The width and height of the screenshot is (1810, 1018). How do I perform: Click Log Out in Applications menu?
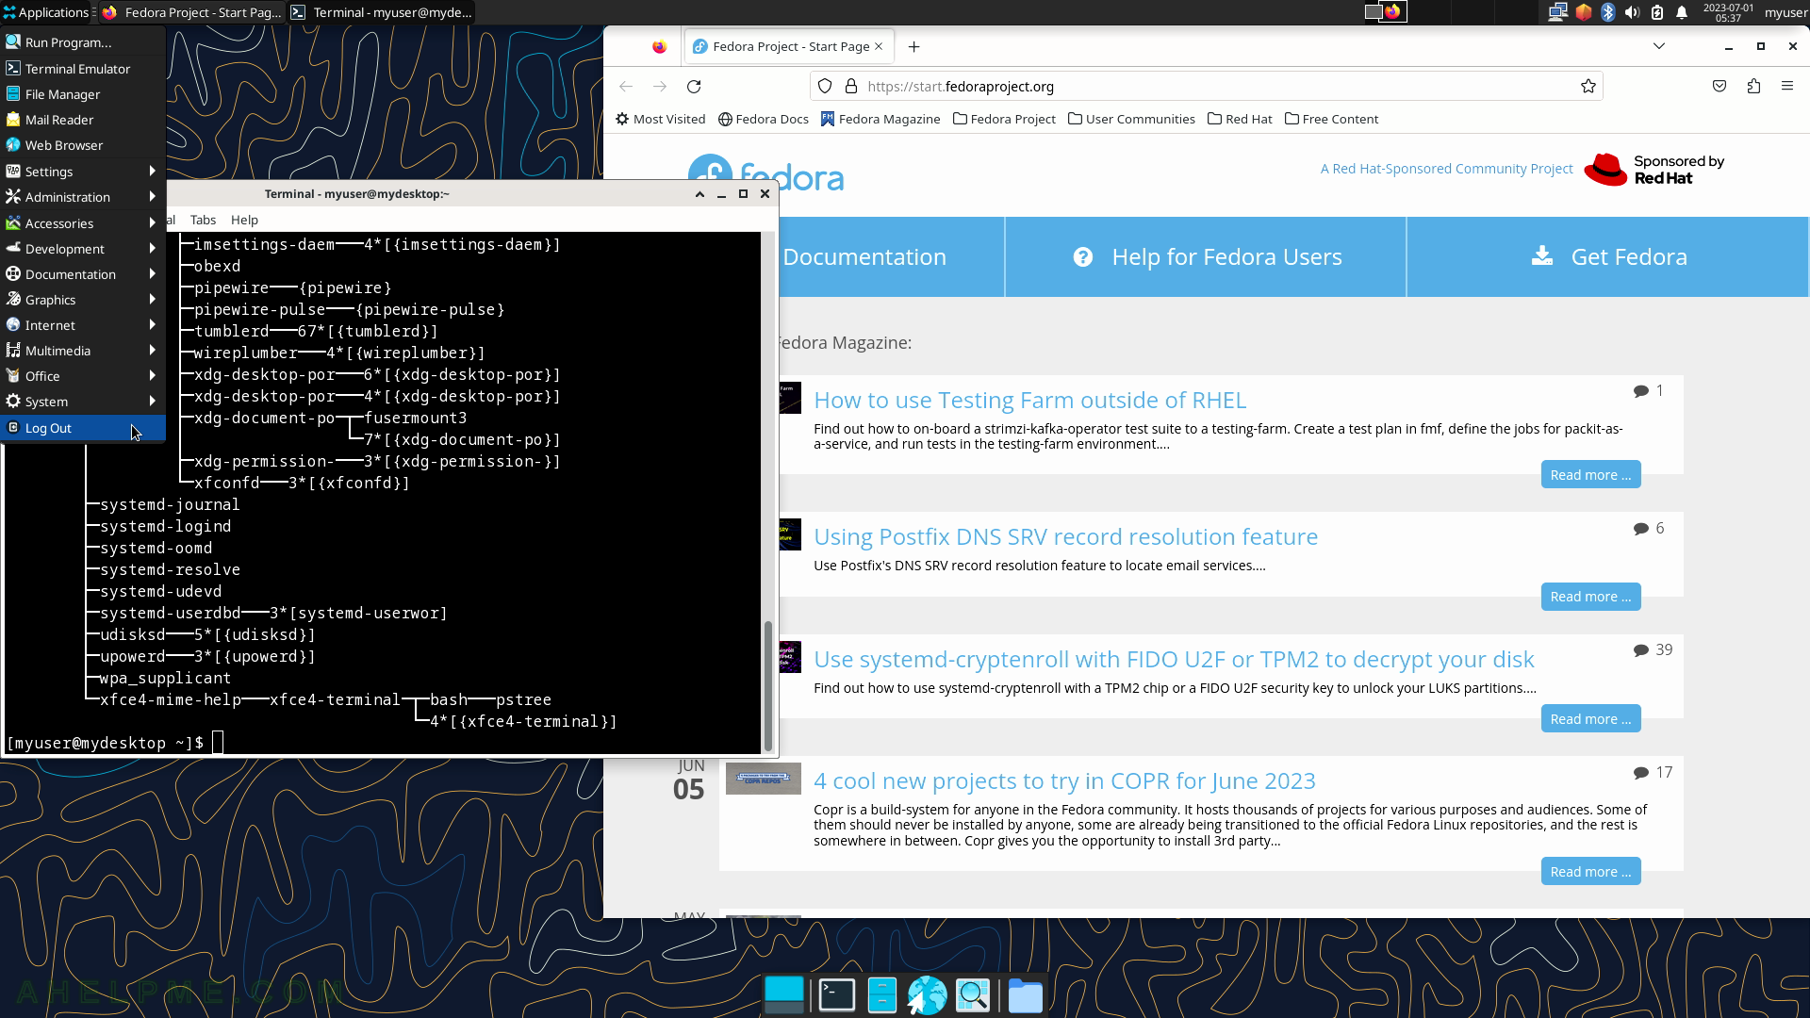[x=83, y=428]
